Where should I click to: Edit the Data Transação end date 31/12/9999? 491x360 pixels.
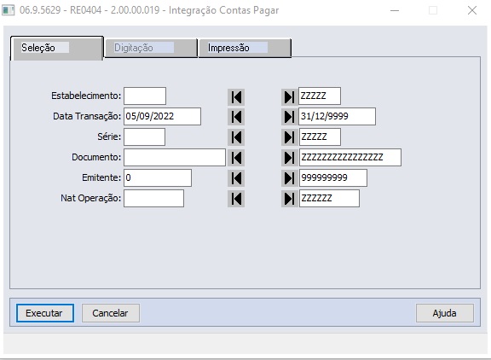[338, 116]
